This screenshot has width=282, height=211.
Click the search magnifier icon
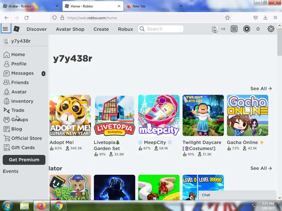tap(142, 29)
